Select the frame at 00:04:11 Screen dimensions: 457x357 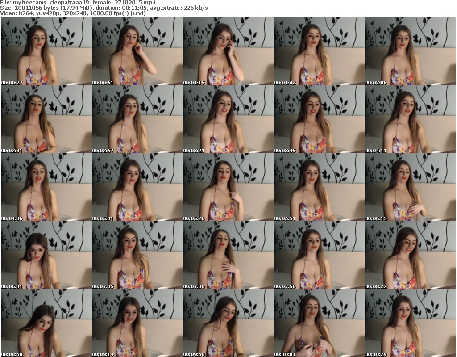[411, 119]
